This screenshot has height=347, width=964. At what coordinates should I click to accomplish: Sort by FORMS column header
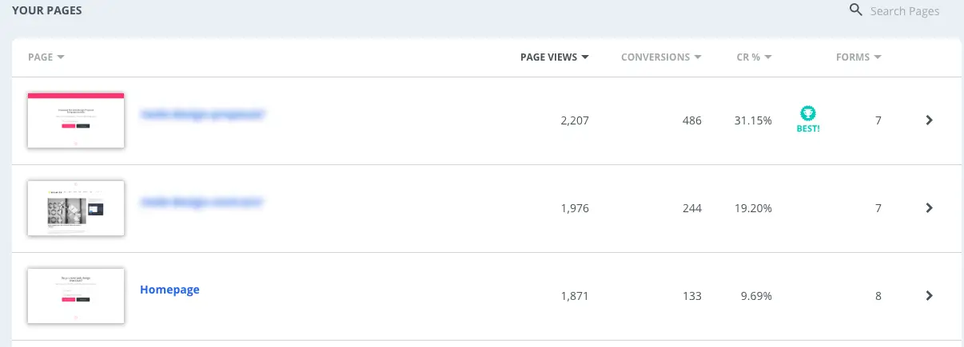pyautogui.click(x=858, y=57)
